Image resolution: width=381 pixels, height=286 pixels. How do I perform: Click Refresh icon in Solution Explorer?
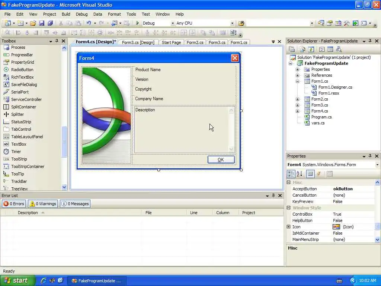point(311,50)
